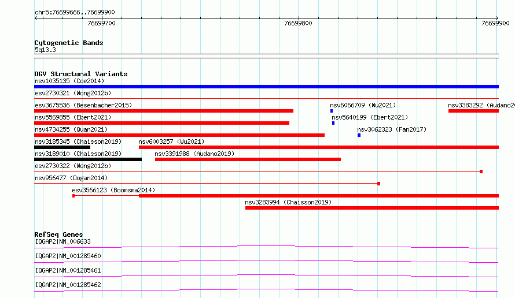
Task: Select the black bar under nsv3189010
Action: (88, 159)
